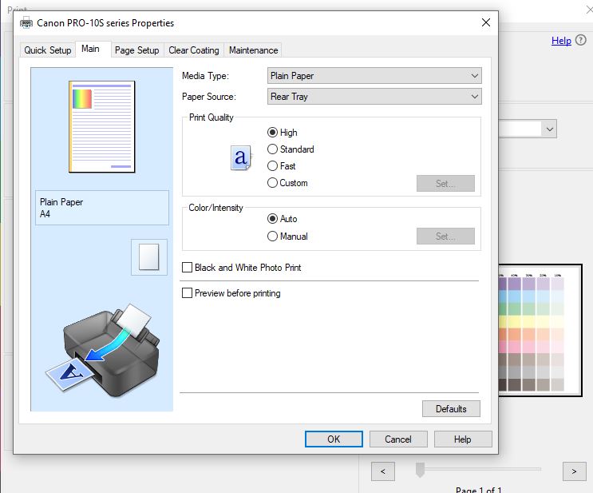Go to previous page arrow button

point(383,471)
